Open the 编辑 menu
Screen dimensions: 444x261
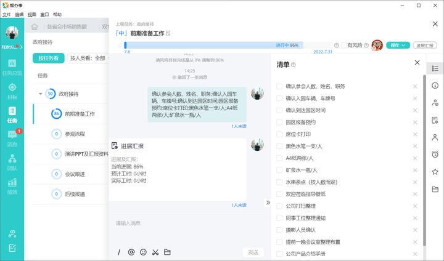tap(19, 14)
